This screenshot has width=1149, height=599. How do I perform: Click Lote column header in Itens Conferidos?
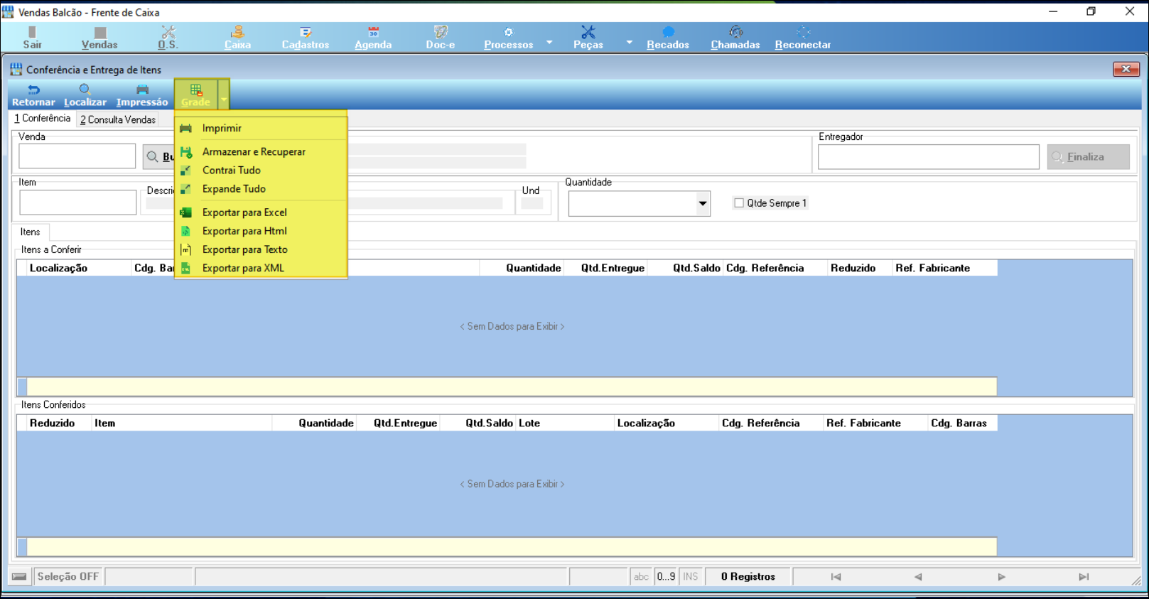coord(564,423)
